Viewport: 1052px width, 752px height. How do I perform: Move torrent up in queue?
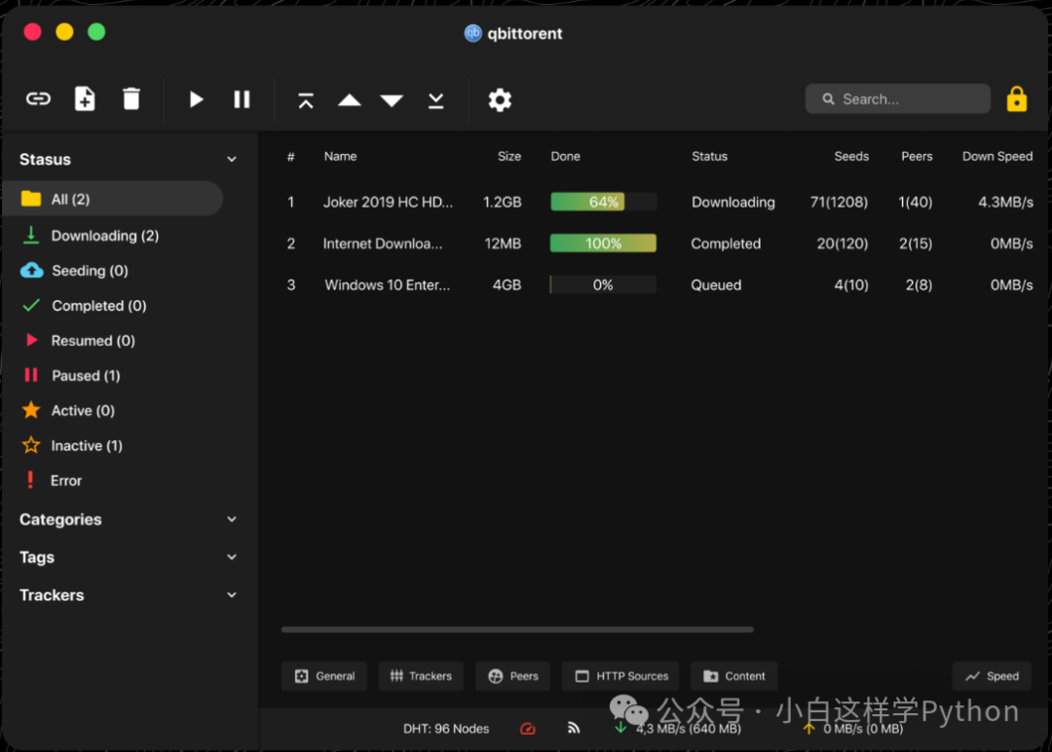tap(350, 100)
